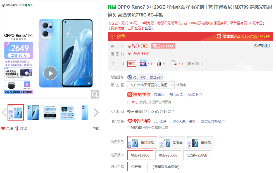Select the third gallery thumbnail

point(50,112)
